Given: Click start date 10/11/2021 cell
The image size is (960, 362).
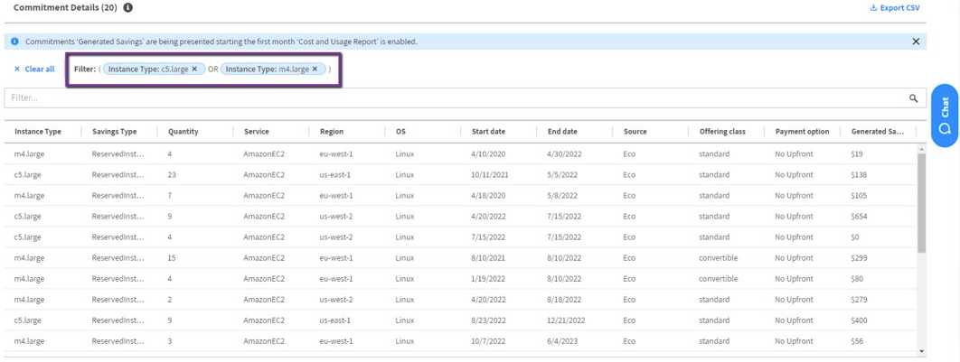Looking at the screenshot, I should pyautogui.click(x=490, y=175).
